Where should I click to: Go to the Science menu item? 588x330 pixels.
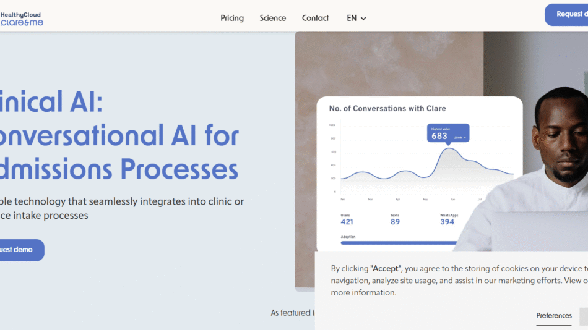click(x=273, y=18)
